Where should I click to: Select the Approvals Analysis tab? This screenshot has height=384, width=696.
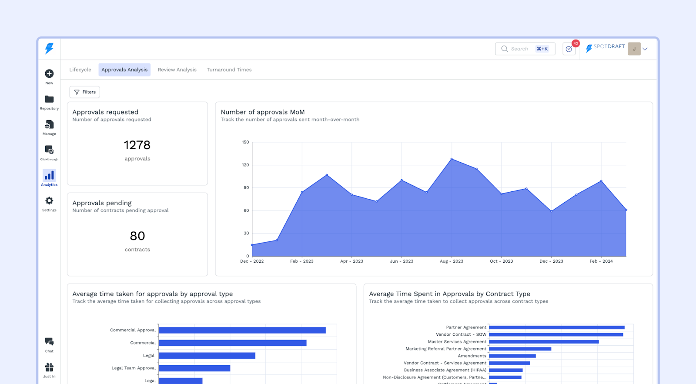point(124,70)
